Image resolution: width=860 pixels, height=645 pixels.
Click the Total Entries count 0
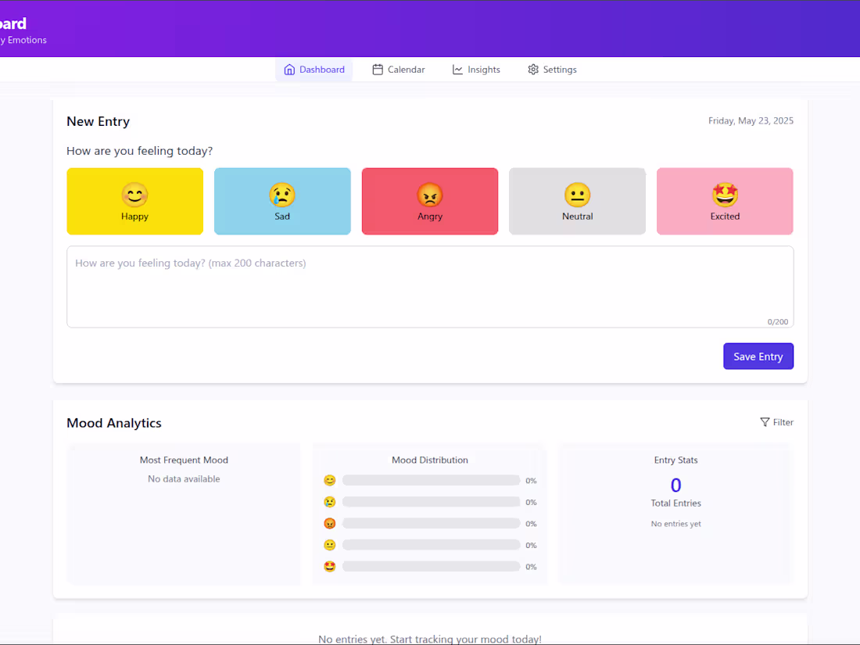tap(675, 485)
